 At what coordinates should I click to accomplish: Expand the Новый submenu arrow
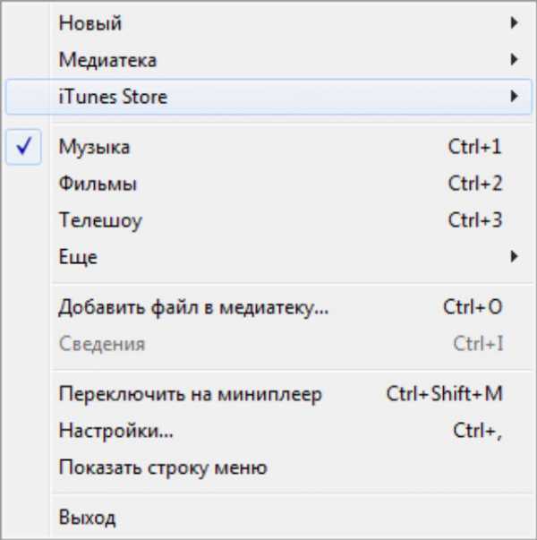tap(515, 23)
